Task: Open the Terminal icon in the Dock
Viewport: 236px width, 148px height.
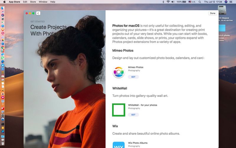Action: pos(3,124)
